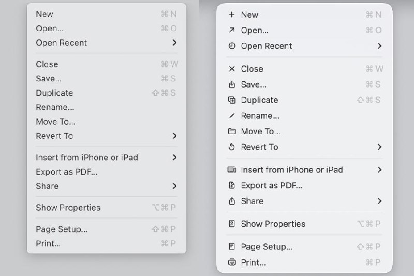Click the Revert To circular-arrow icon

click(231, 147)
